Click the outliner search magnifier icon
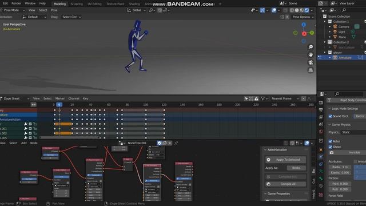The height and width of the screenshot is (206, 366). pos(344,10)
